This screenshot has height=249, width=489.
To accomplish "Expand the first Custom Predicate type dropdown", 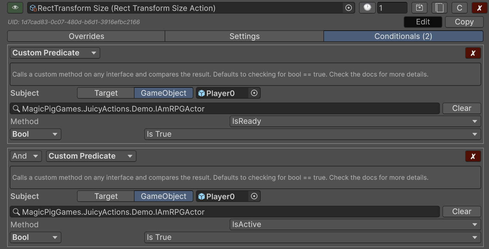I will pyautogui.click(x=55, y=53).
